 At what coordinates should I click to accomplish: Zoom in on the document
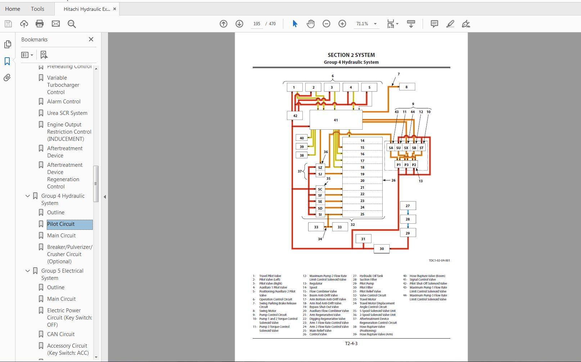point(342,24)
